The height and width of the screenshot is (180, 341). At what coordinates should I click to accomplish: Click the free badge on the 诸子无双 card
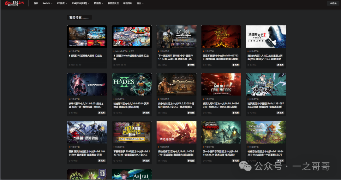coord(280,113)
